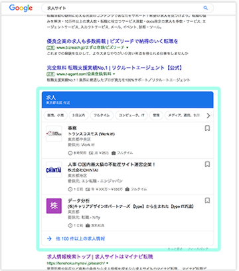239x271 pixels.
Task: Expand the arrow beside the r-agent.com URL
Action: 114,74
